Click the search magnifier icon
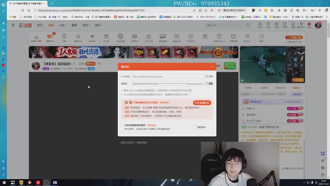330x186 pixels. pos(248,25)
